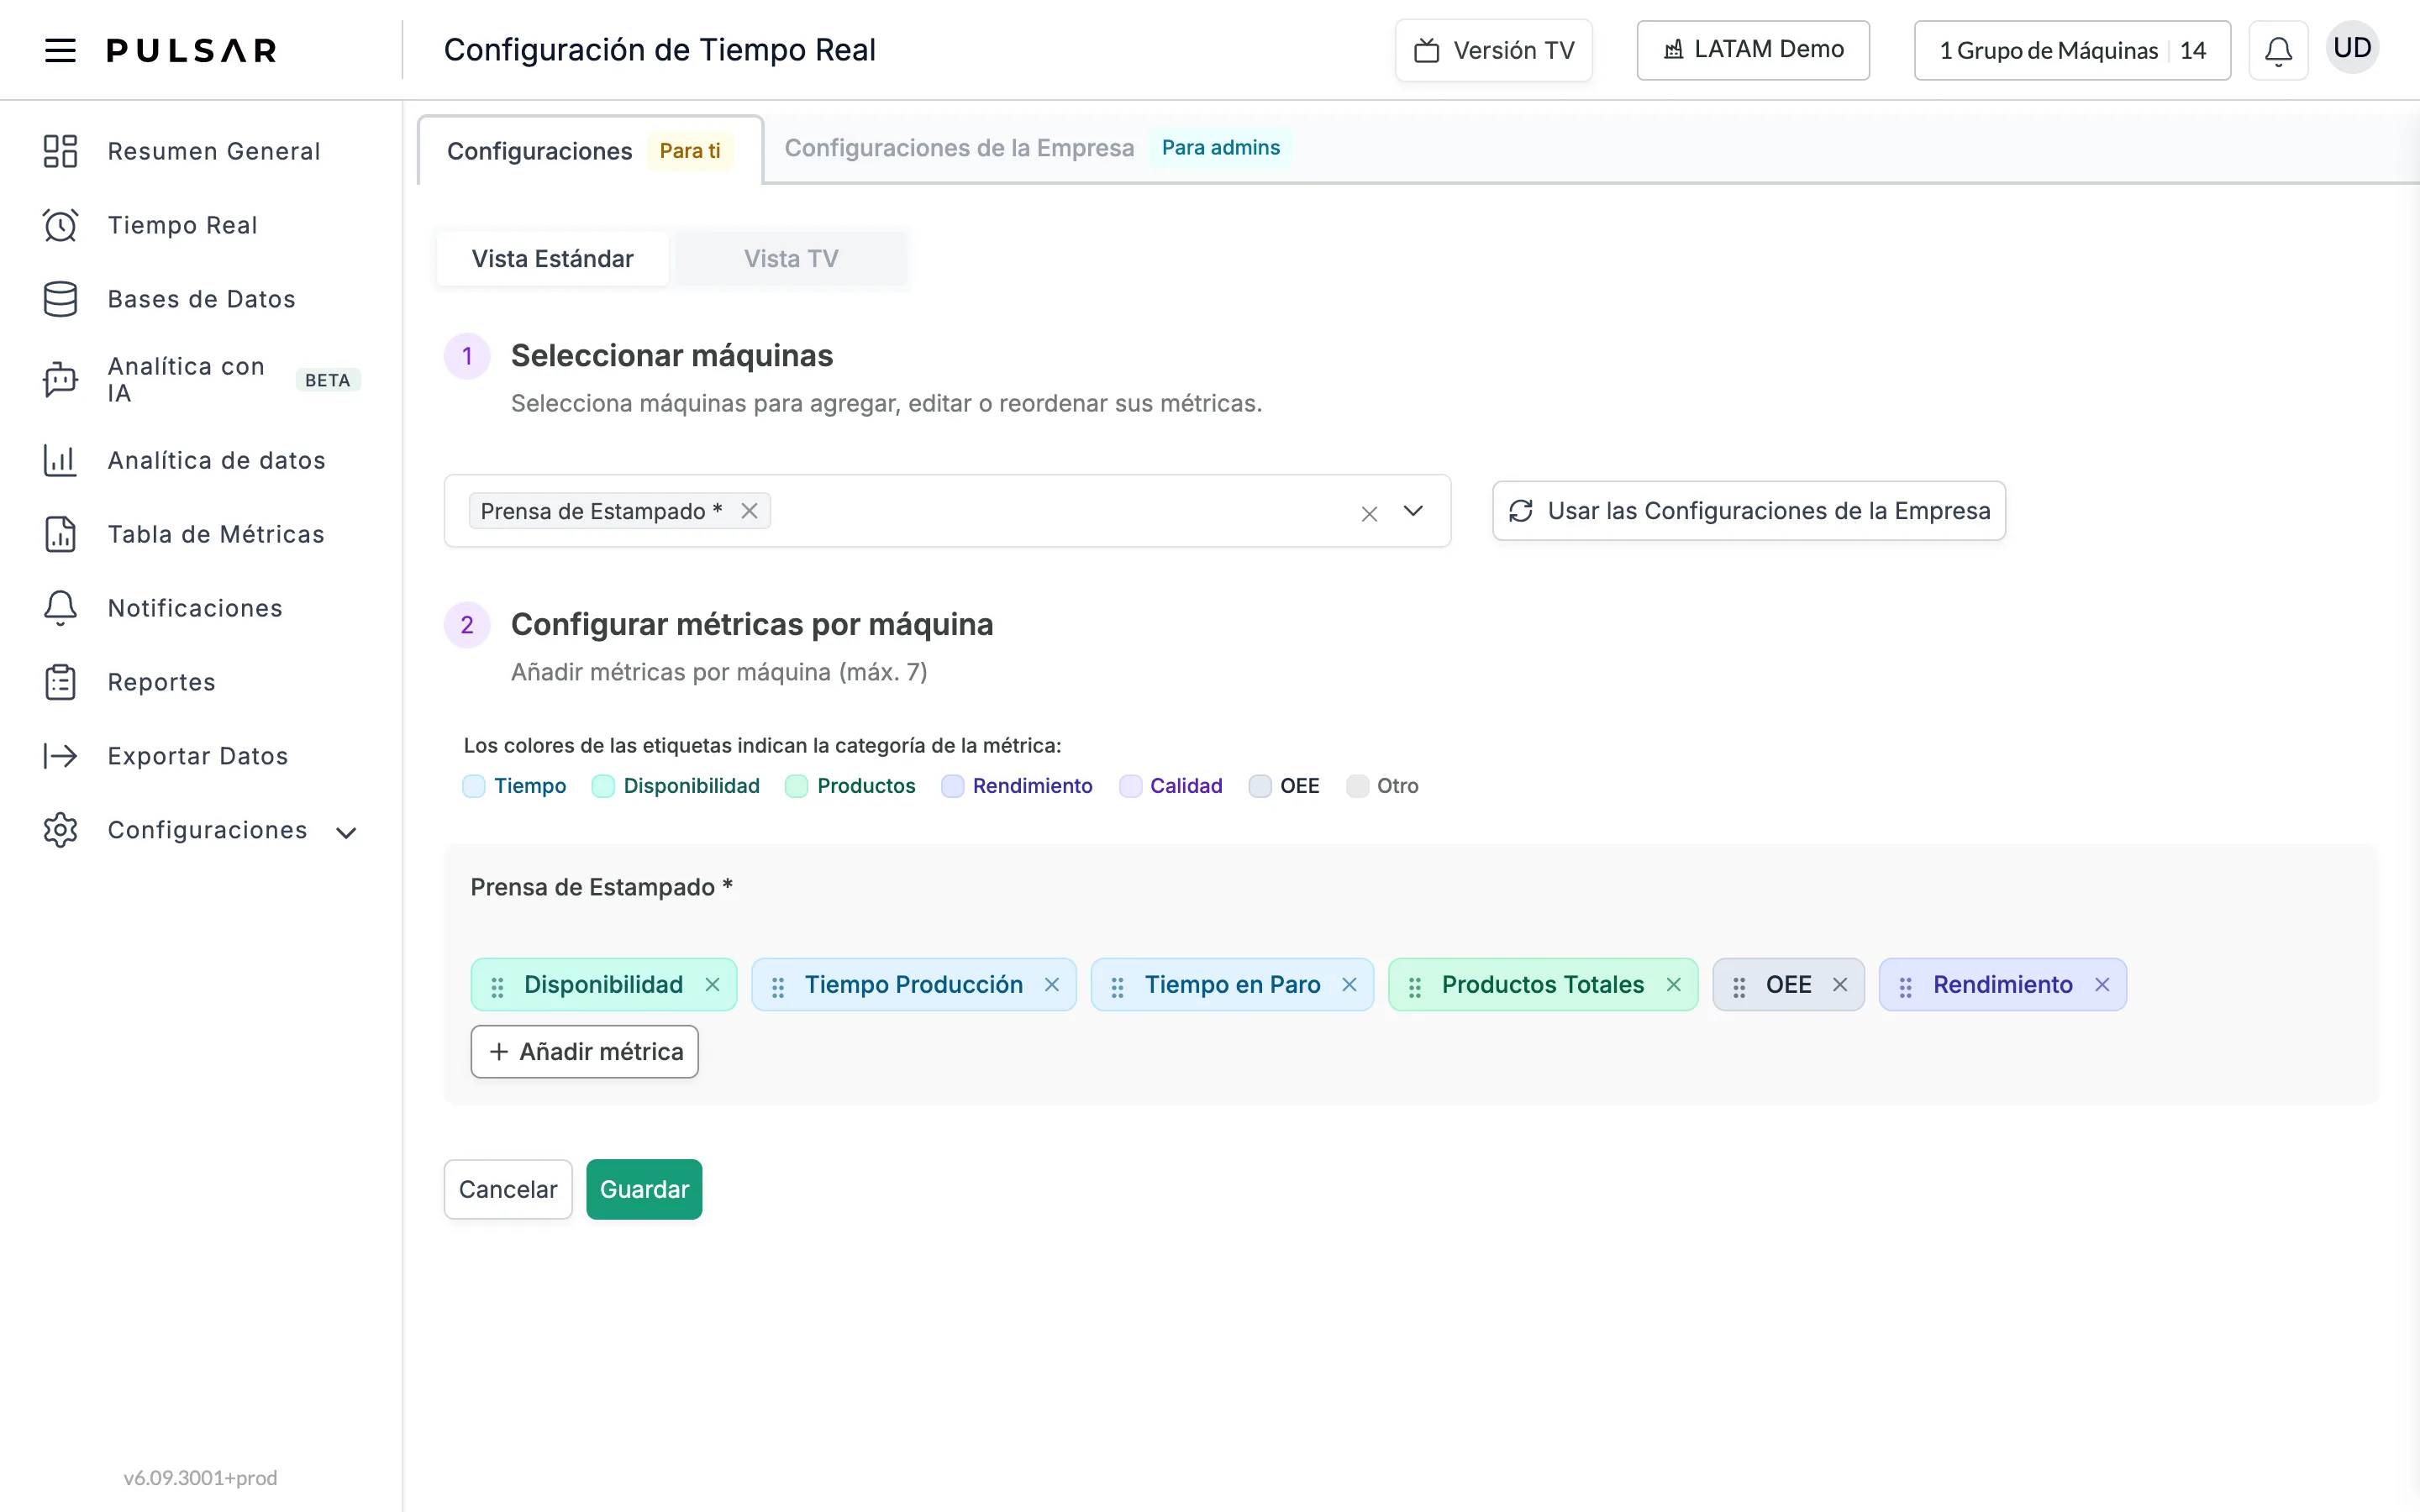
Task: Expand the machine selector dropdown arrow
Action: click(x=1413, y=511)
